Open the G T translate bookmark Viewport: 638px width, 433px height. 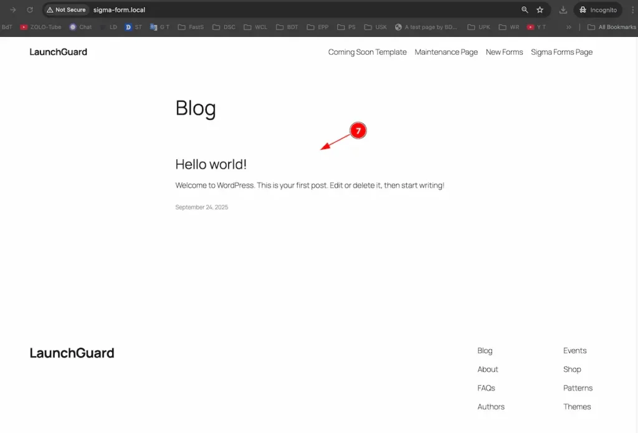[x=159, y=27]
